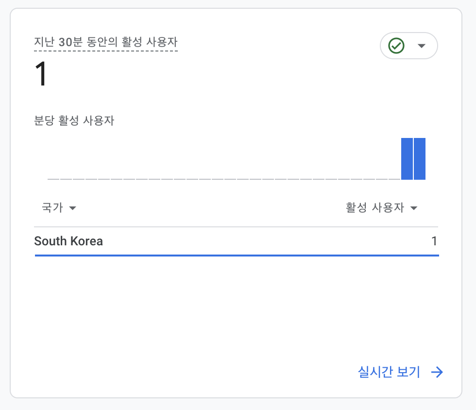Click the arrow beside 국가 label

tap(72, 208)
